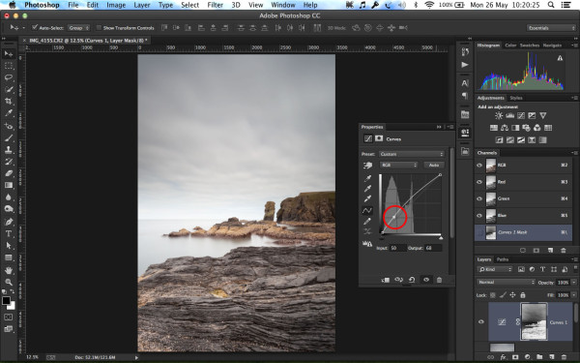Select the Lasso tool
This screenshot has height=363, width=580.
[8, 77]
